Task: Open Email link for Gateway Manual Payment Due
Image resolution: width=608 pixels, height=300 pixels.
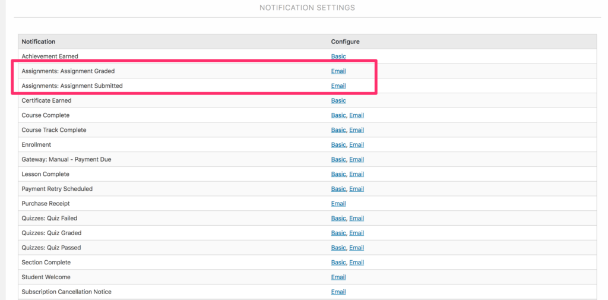Action: [x=356, y=160]
